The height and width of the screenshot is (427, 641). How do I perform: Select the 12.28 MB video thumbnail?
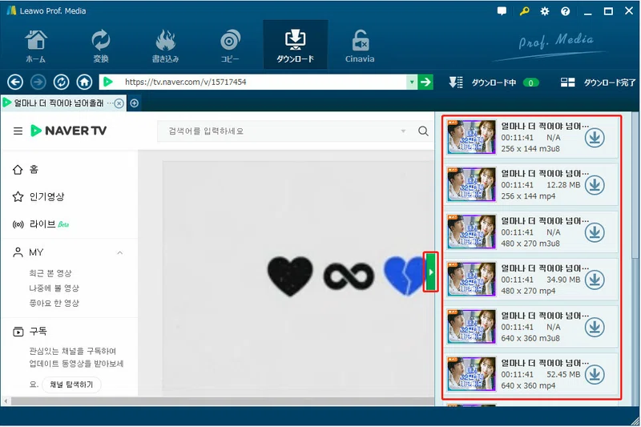coord(471,184)
